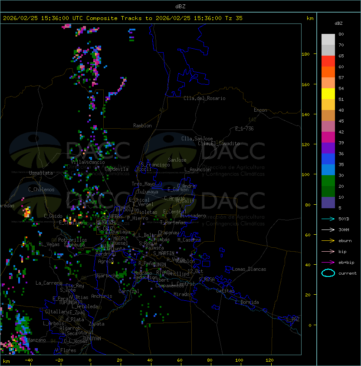Choose the slate purple 10 to 5 swatch
The image size is (361, 366).
(x=328, y=203)
